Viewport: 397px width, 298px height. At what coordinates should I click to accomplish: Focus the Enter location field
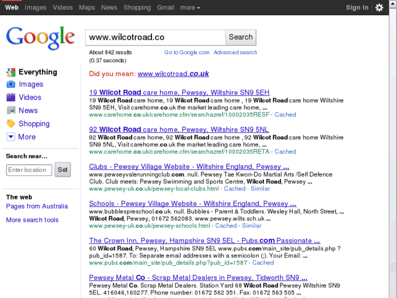coord(29,170)
